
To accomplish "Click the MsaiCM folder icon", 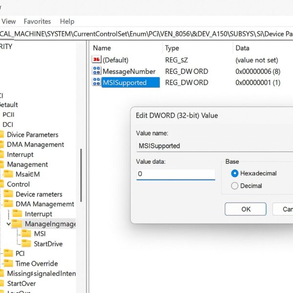I will [x=8, y=174].
